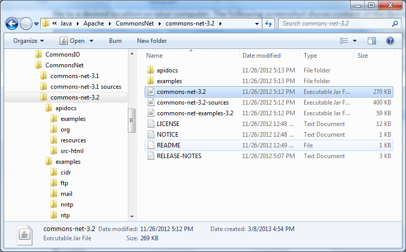The image size is (406, 252).
Task: Select commons-net-3.1 sources in tree
Action: (81, 87)
